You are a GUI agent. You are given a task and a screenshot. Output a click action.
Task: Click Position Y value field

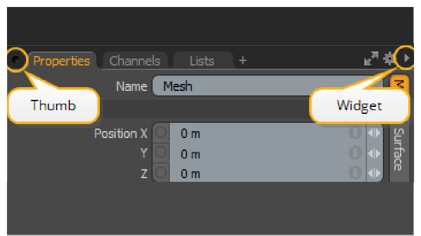point(268,153)
